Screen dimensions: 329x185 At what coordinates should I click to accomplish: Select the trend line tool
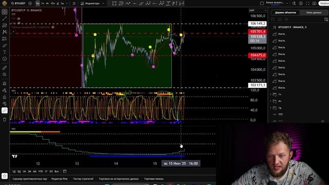[x=5, y=18]
